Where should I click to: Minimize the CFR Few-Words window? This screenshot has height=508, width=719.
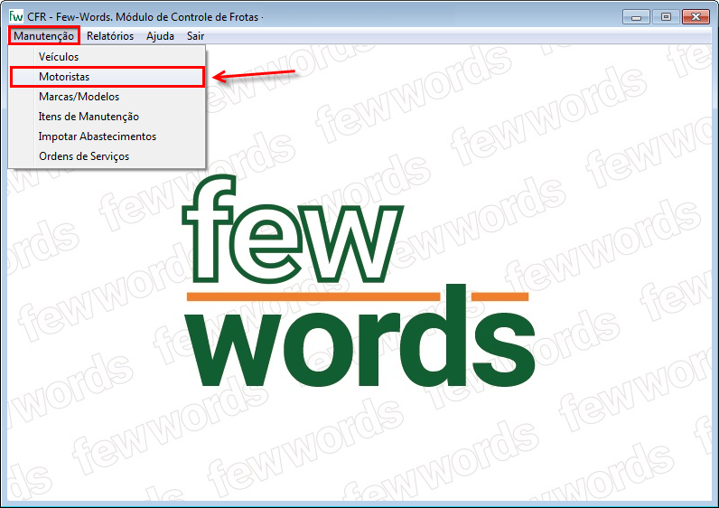(636, 17)
